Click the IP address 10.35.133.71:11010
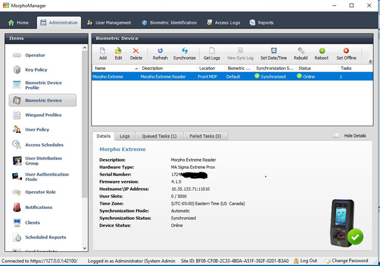The image size is (380, 266). pyautogui.click(x=191, y=189)
